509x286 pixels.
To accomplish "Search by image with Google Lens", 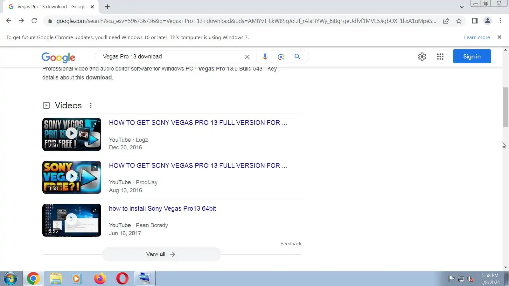I will pyautogui.click(x=281, y=57).
